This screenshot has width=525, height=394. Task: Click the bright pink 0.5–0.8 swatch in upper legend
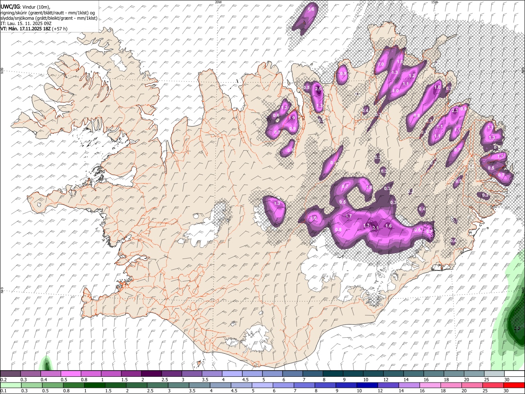(x=71, y=374)
